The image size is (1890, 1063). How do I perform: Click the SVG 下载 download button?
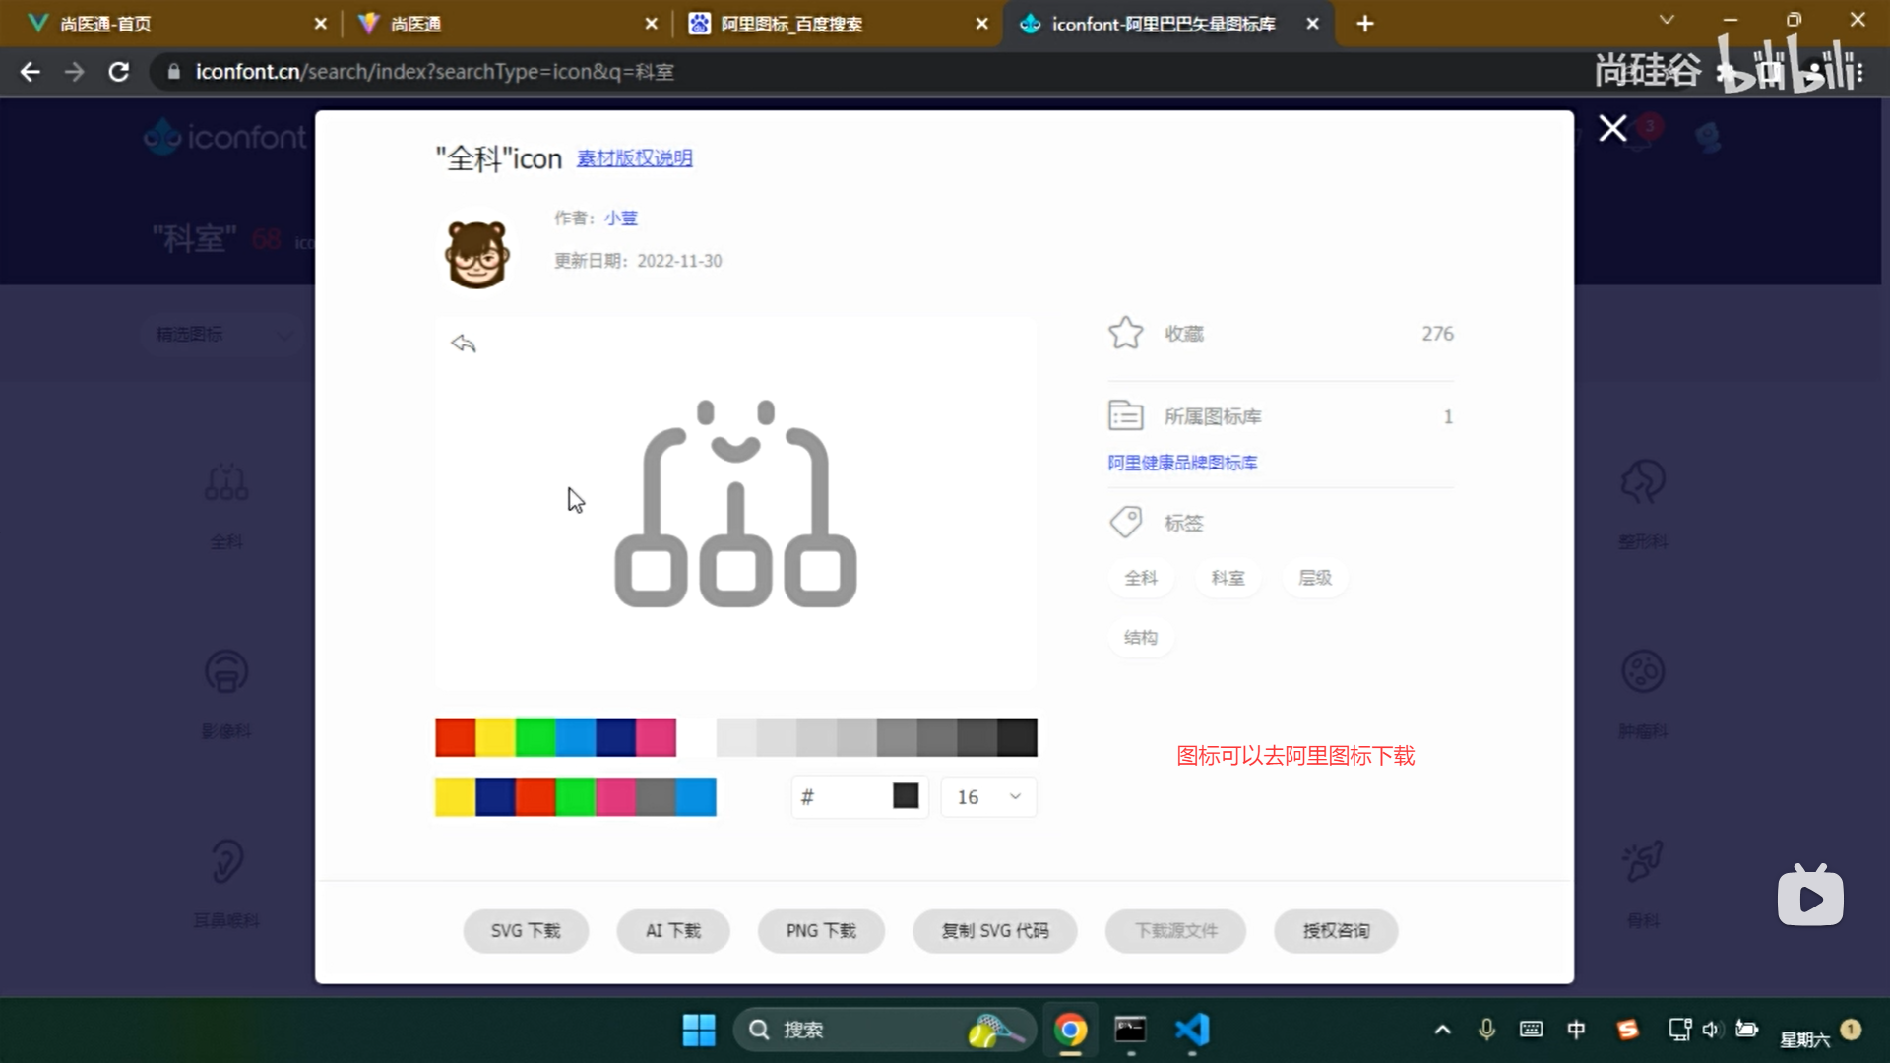(x=526, y=930)
